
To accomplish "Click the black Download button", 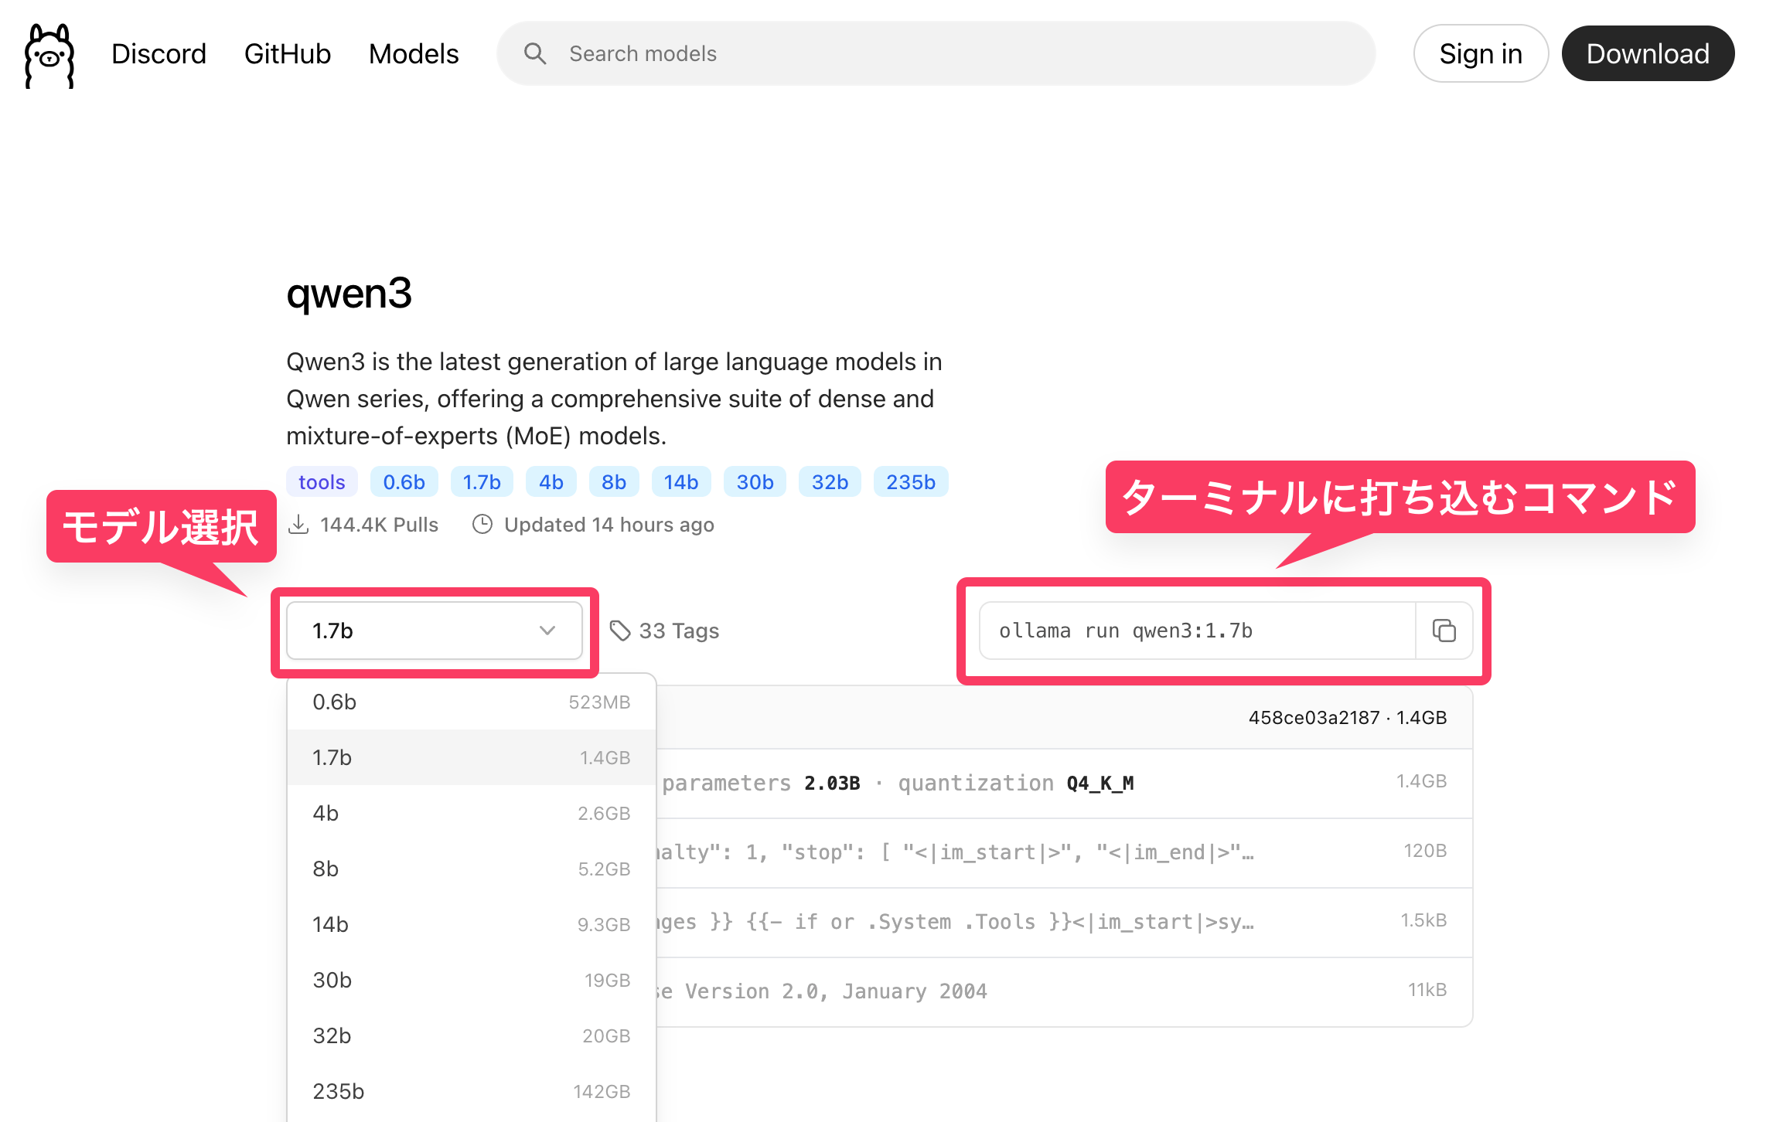I will click(x=1648, y=54).
